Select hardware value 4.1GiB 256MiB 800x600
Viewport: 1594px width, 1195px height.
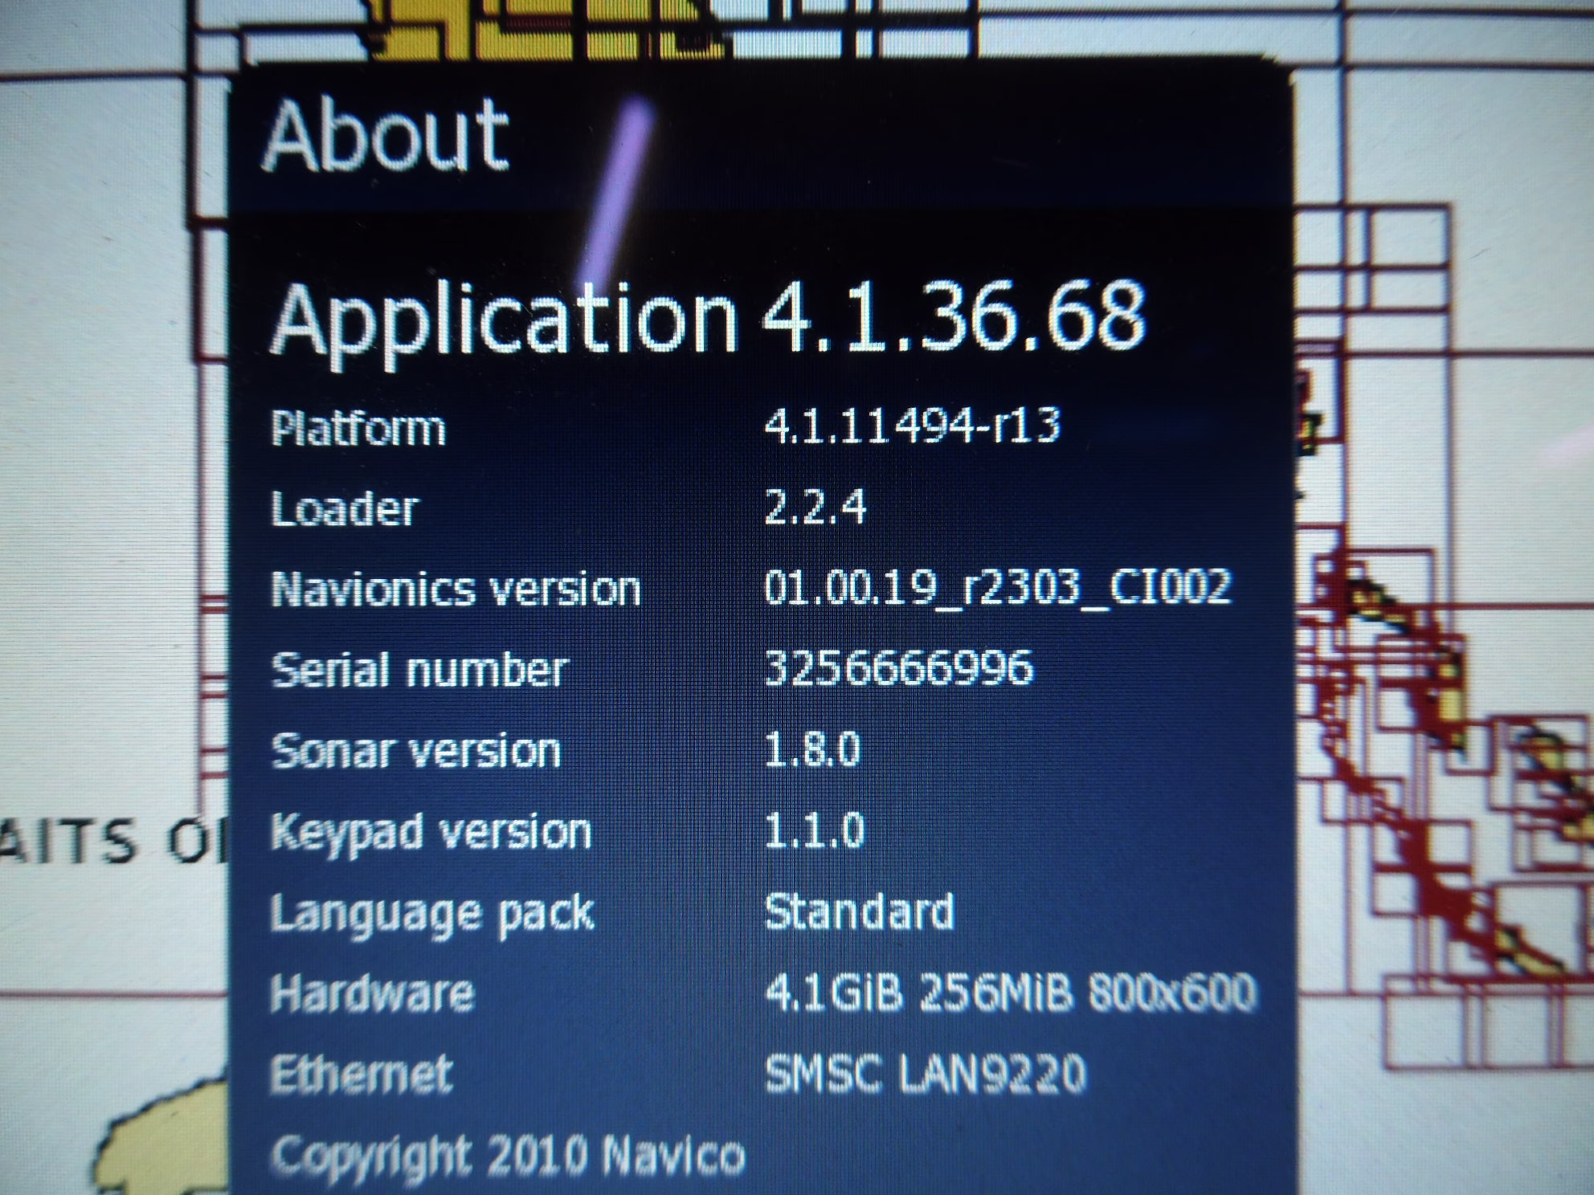[x=1010, y=992]
